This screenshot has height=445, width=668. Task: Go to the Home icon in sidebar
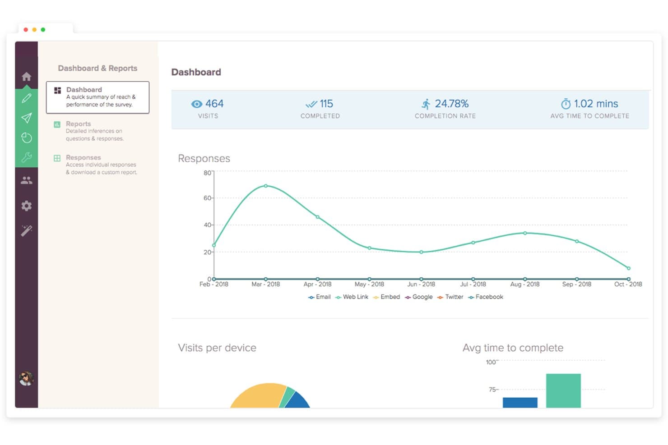(27, 77)
